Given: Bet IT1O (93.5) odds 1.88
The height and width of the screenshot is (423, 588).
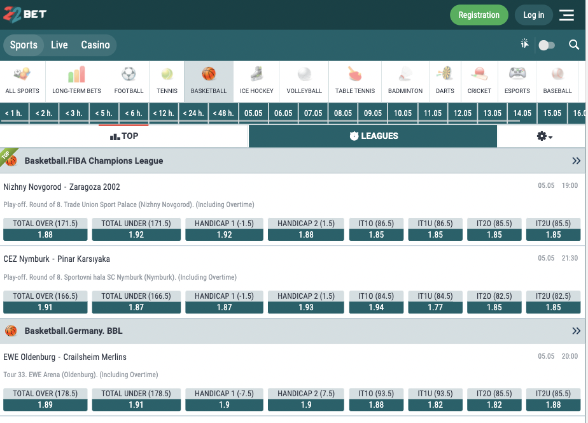Looking at the screenshot, I should [x=376, y=399].
